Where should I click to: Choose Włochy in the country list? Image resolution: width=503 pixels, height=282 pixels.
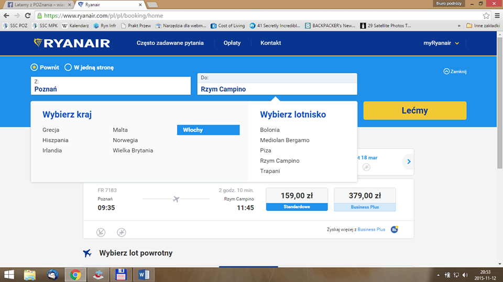click(208, 130)
